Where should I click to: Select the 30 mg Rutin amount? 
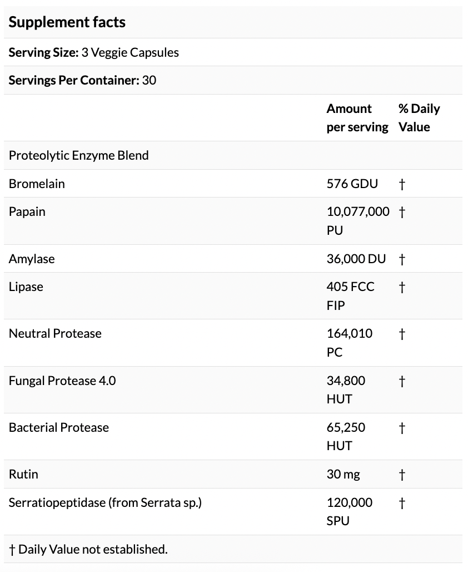pos(343,475)
